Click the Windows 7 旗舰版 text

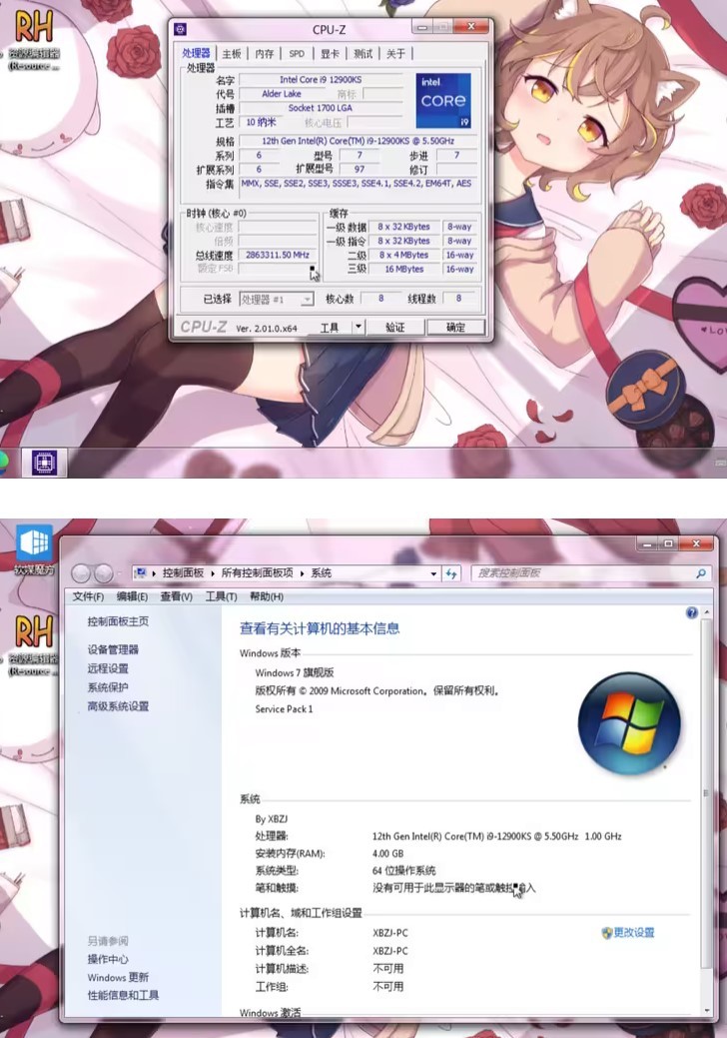tap(295, 672)
